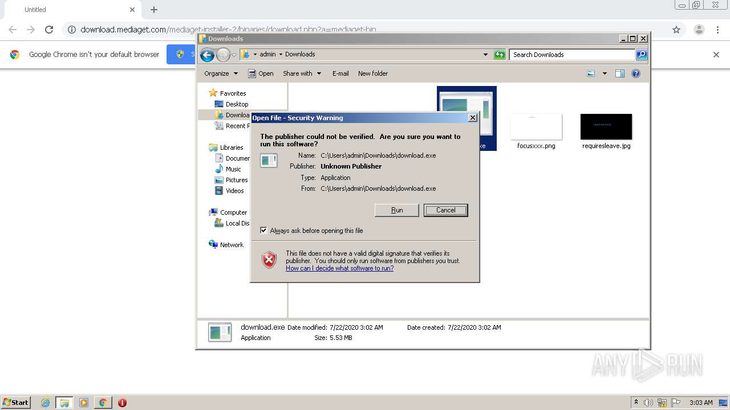Click the admin breadcrumb in address bar

click(x=267, y=54)
